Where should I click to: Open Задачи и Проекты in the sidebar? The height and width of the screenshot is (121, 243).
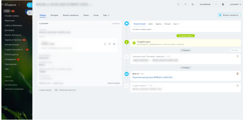[13, 40]
